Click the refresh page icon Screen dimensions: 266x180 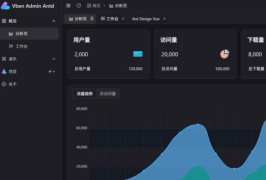pos(79,6)
